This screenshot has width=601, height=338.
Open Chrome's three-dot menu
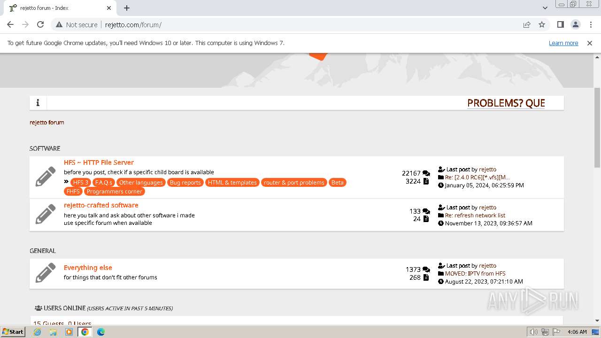click(x=591, y=24)
